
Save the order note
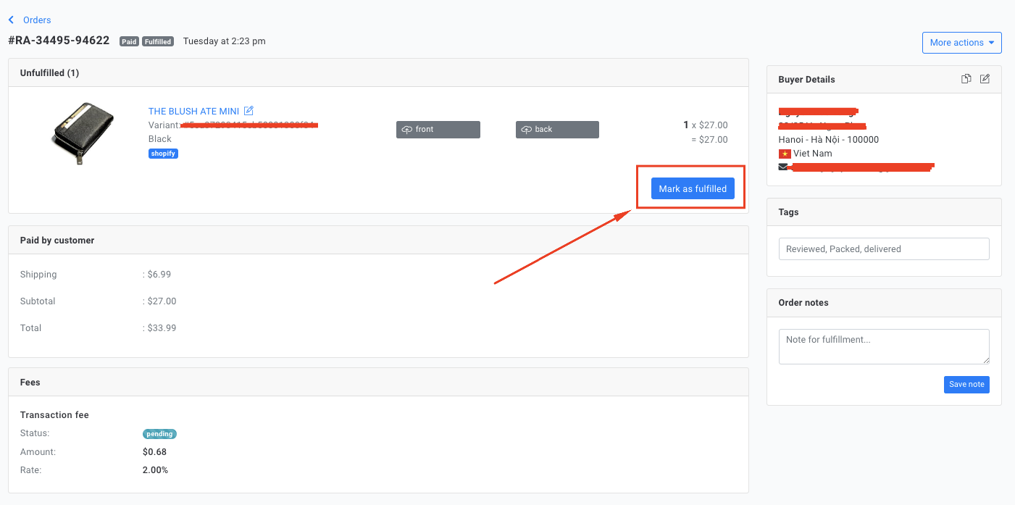pos(966,385)
